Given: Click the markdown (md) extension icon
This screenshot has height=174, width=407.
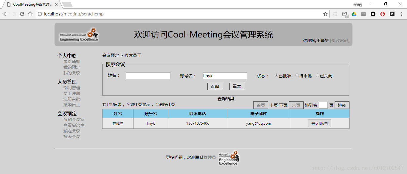Looking at the screenshot, I should 363,14.
